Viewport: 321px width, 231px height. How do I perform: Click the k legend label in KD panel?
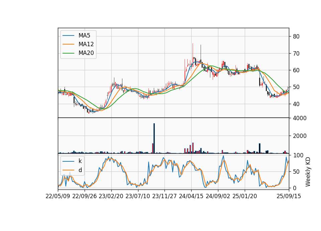pos(80,161)
